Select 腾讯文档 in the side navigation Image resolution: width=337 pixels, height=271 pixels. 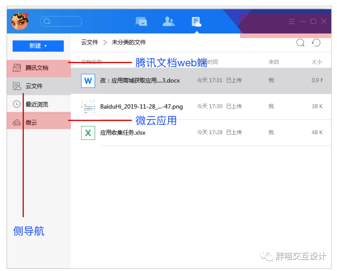39,68
